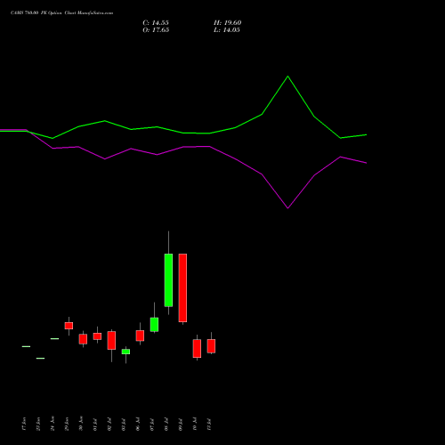445x445 pixels.
Task: Click the right end of the purple line
Action: coord(367,163)
